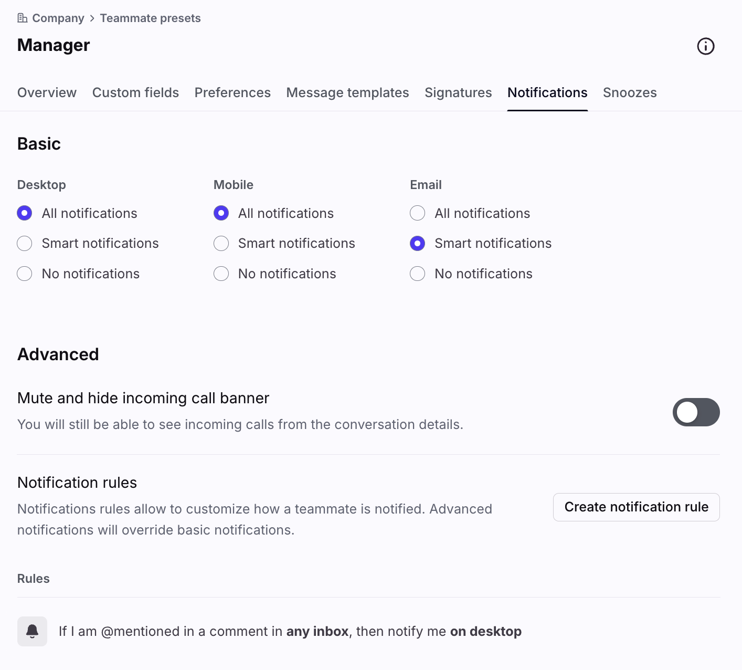Choose Mobile Smart notifications radio
This screenshot has height=670, width=742.
(221, 244)
